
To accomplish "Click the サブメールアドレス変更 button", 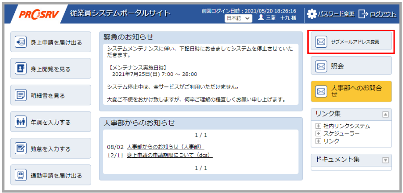I will (x=351, y=41).
